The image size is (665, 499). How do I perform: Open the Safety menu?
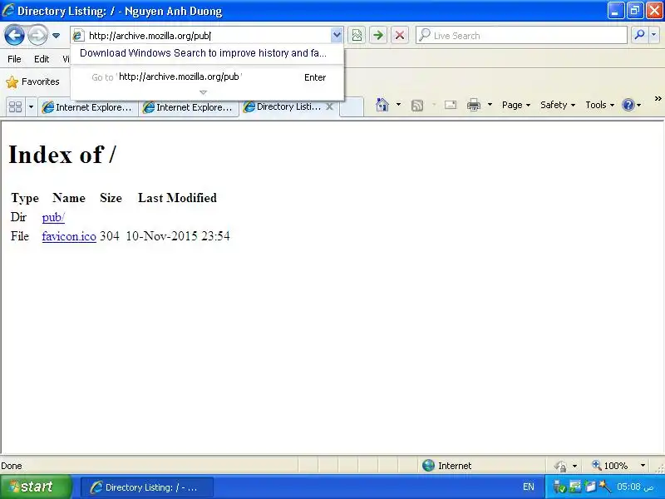pos(557,105)
